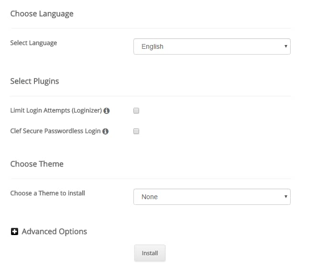Click the Select Language field label
328x270 pixels.
(33, 43)
